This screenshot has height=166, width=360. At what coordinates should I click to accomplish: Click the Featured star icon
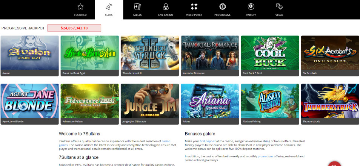[x=80, y=7]
